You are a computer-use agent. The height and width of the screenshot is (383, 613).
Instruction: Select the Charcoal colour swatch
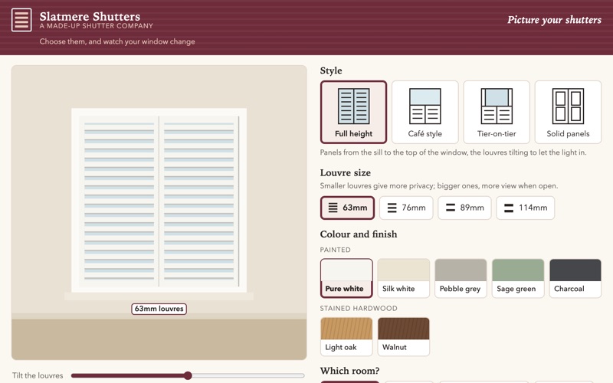coord(575,278)
